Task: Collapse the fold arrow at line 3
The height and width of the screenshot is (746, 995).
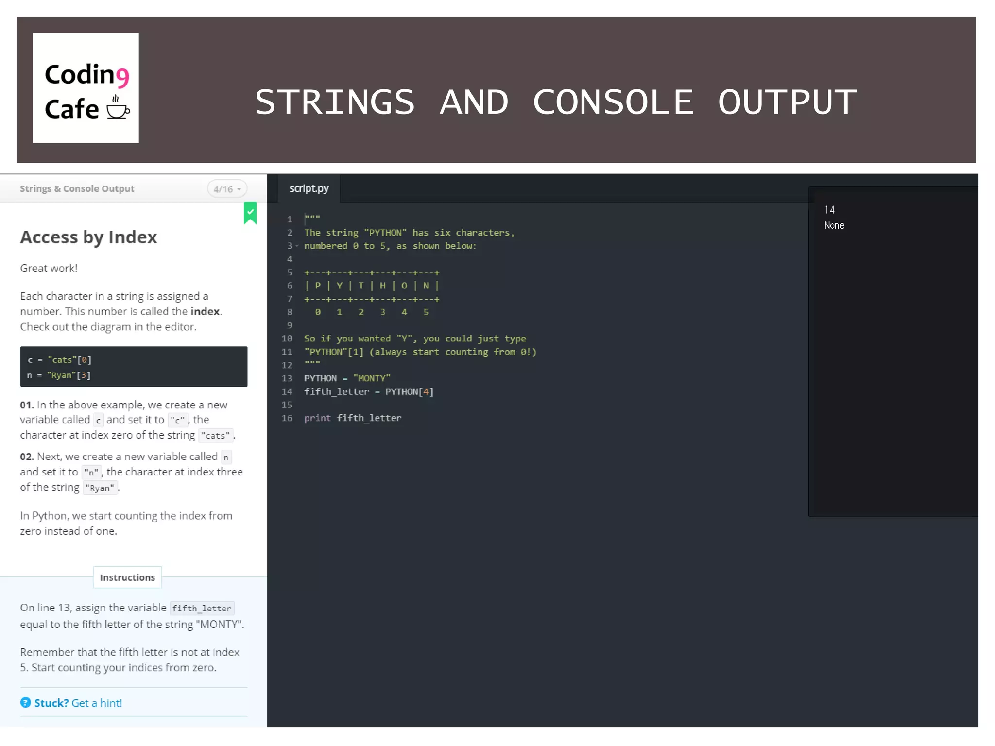Action: pyautogui.click(x=297, y=246)
